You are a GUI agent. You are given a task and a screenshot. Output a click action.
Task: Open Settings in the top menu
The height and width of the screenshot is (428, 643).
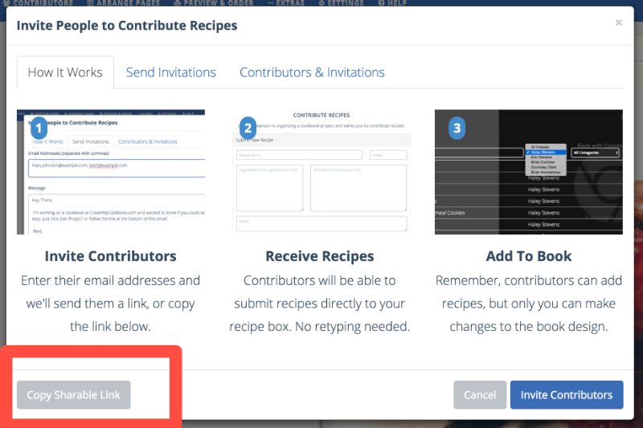tap(341, 3)
